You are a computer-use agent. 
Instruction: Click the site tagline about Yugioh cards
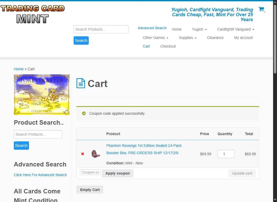(x=212, y=15)
